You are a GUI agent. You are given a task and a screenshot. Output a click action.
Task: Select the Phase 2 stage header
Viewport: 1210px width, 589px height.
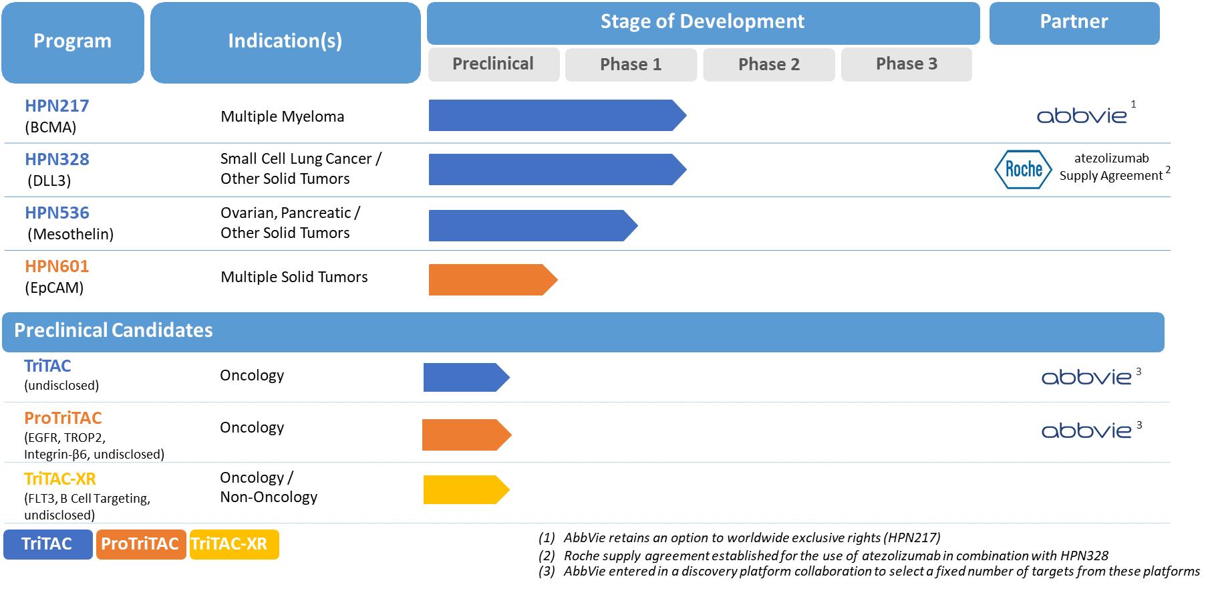[768, 64]
